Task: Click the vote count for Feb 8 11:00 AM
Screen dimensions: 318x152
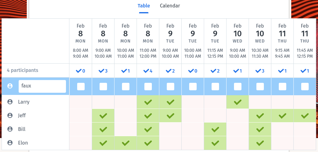Action: [x=148, y=71]
